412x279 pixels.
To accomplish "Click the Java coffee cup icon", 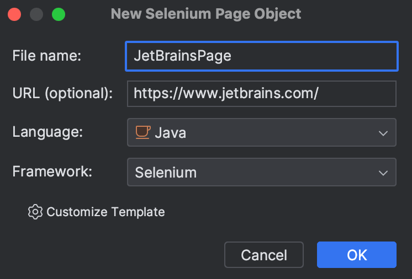I will click(143, 132).
